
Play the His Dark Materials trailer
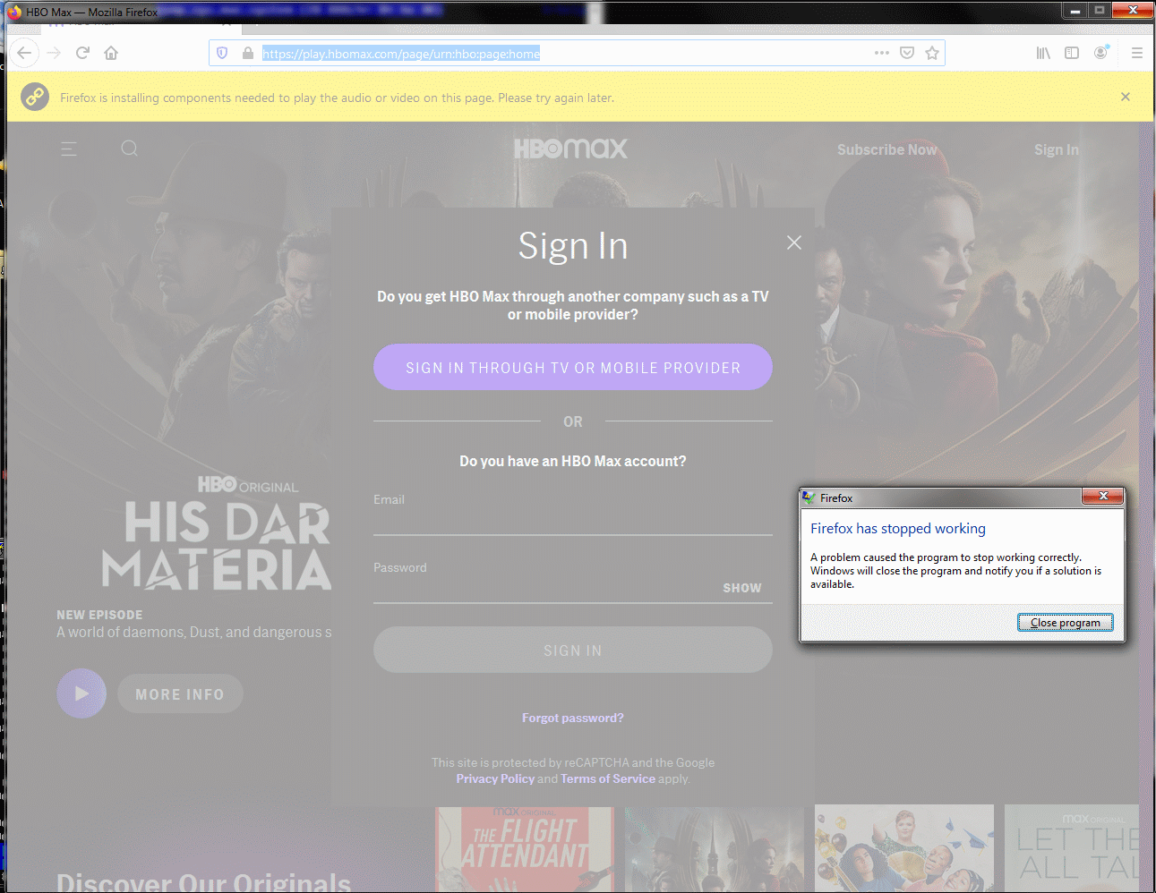click(81, 693)
